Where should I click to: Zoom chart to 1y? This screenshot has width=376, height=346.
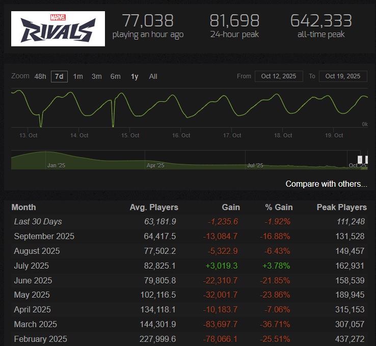[135, 77]
